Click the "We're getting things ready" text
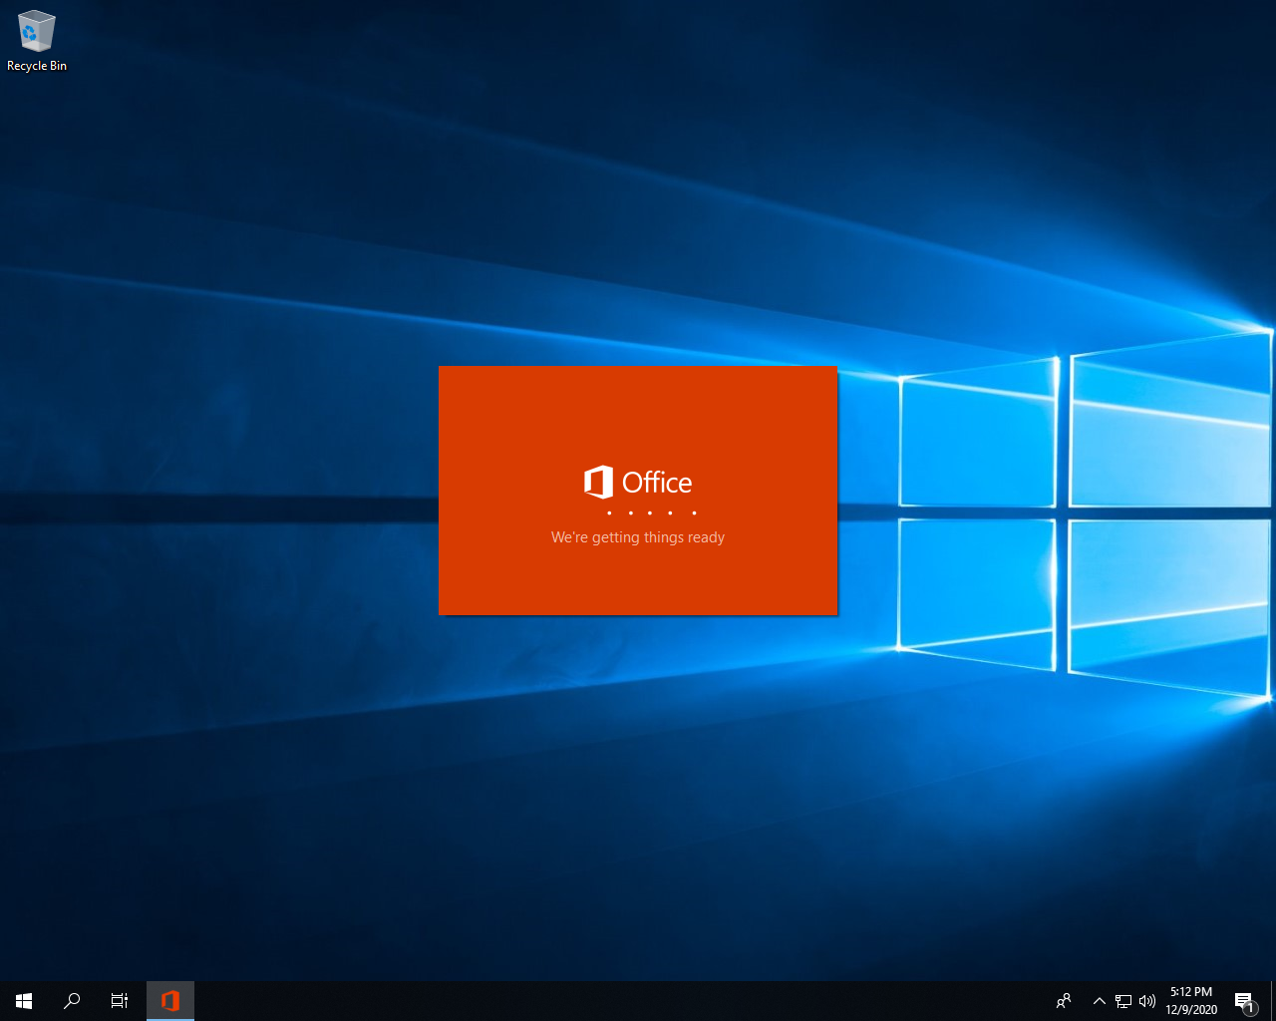Viewport: 1276px width, 1021px height. [638, 537]
